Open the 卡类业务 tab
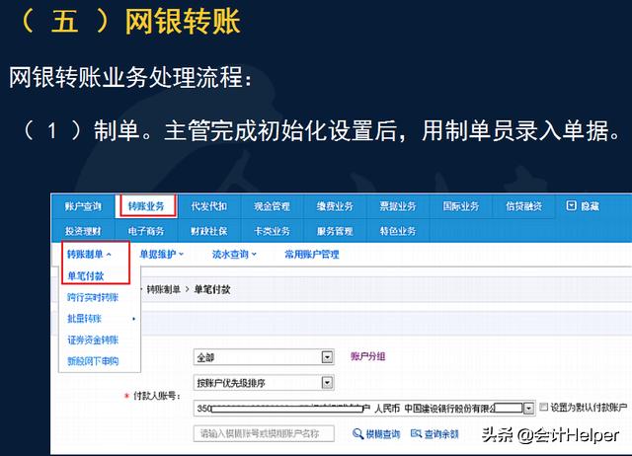This screenshot has width=632, height=456. 272,231
